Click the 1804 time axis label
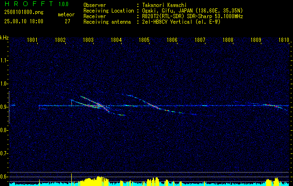The height and width of the screenshot is (186, 293). click(x=116, y=40)
